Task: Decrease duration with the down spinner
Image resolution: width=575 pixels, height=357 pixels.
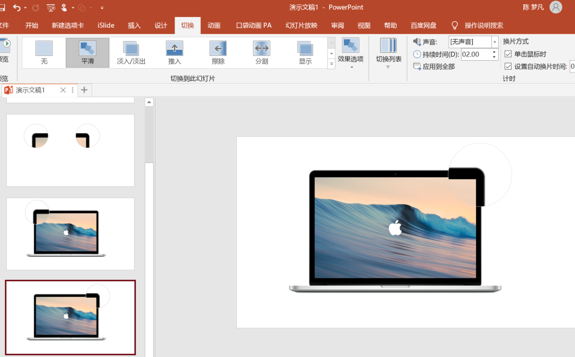Action: [x=494, y=57]
